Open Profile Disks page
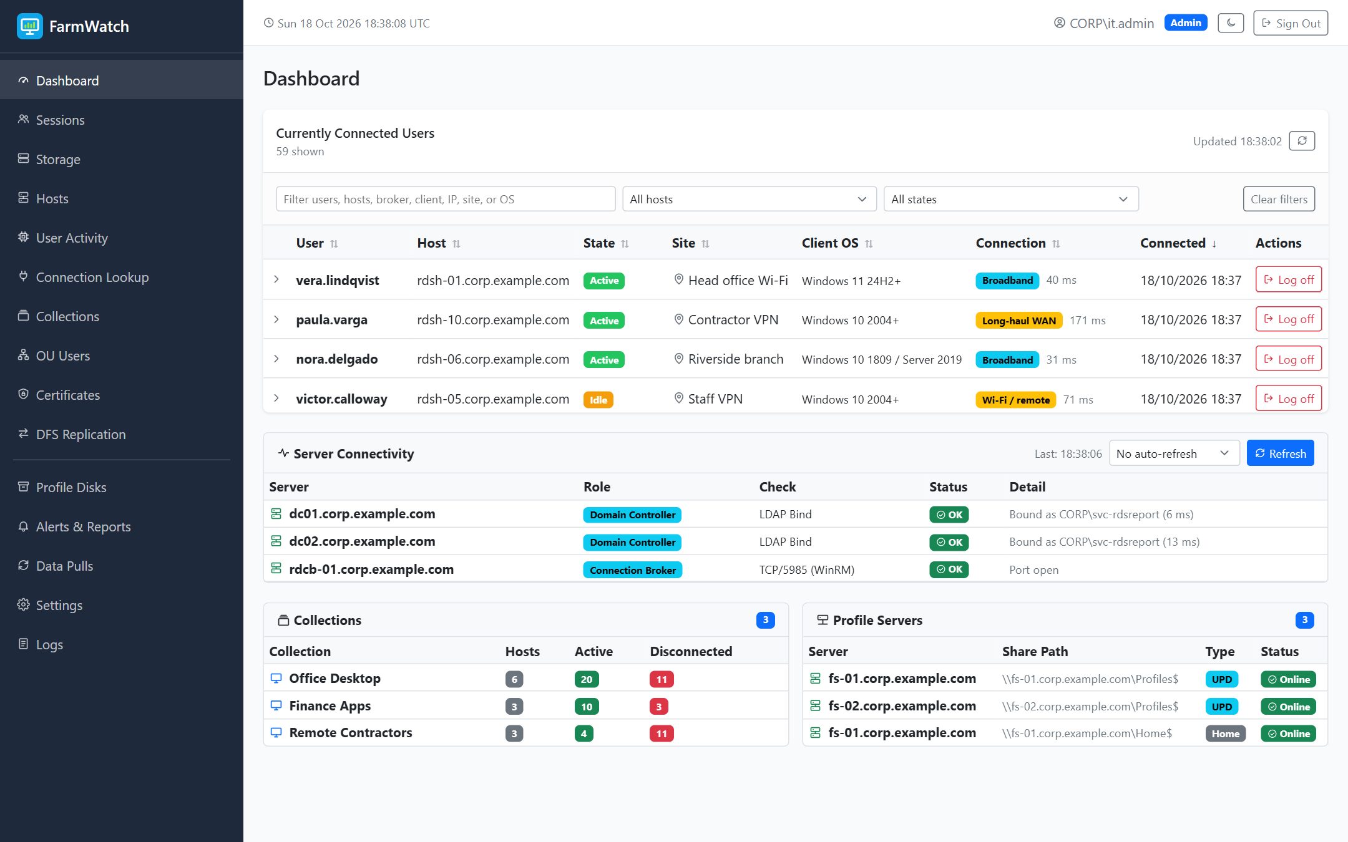The width and height of the screenshot is (1348, 842). [122, 487]
